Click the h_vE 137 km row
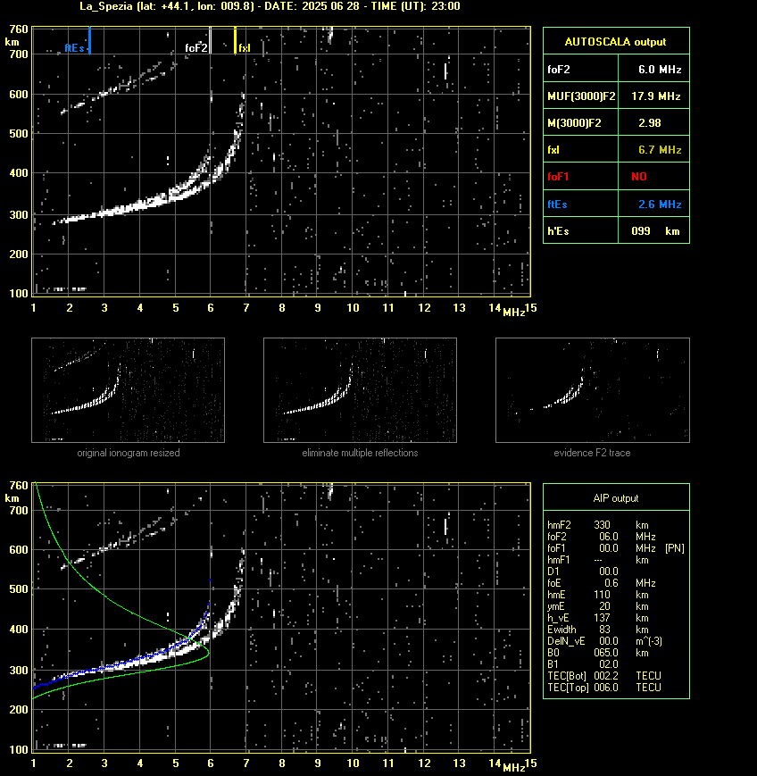The image size is (757, 776). pos(598,618)
